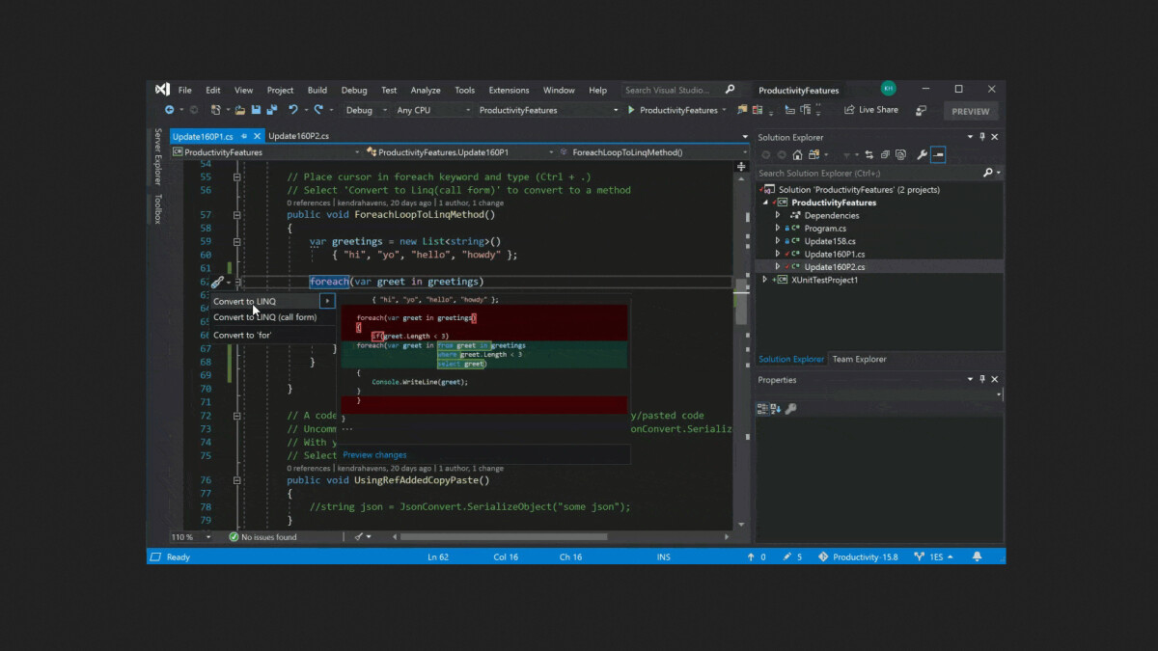The width and height of the screenshot is (1158, 651).
Task: Toggle insert mode via INS indicator
Action: (663, 556)
